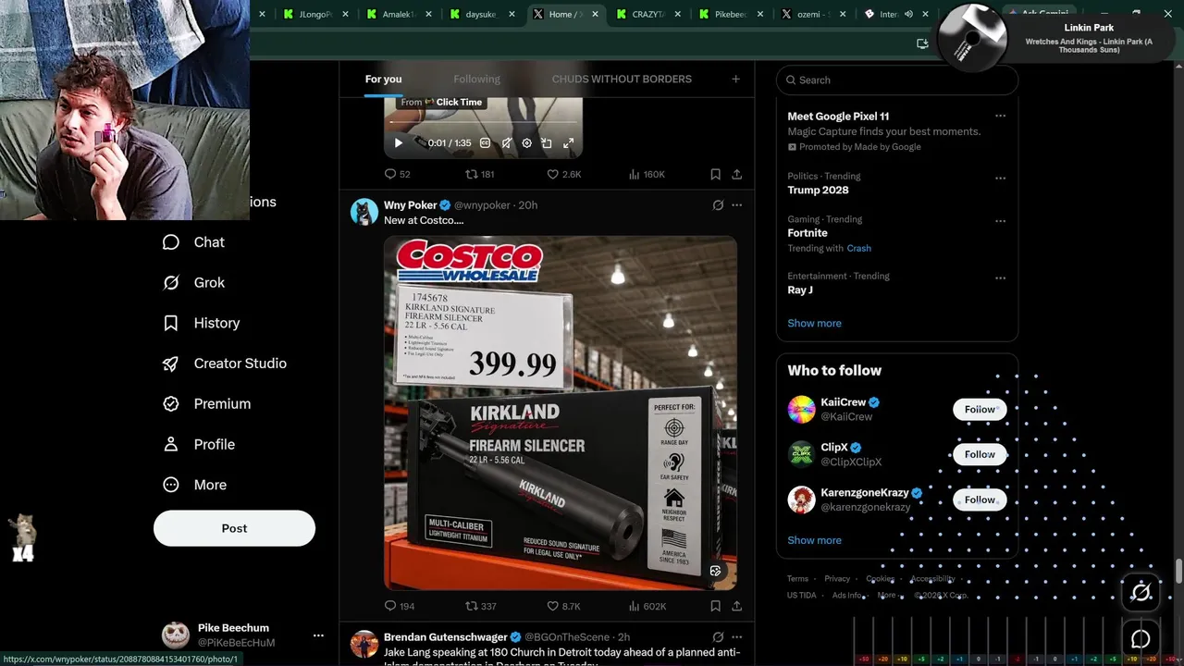Reply to the video post with 52 replies
The image size is (1184, 666).
pyautogui.click(x=397, y=174)
